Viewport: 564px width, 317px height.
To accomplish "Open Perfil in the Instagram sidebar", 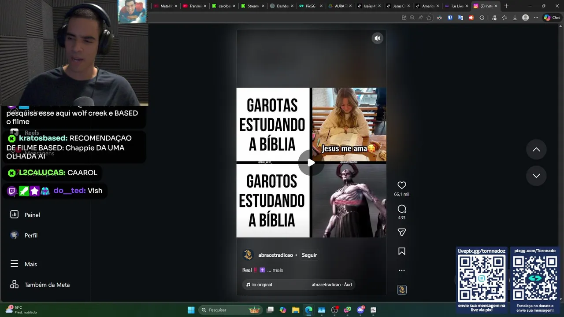I will click(32, 236).
